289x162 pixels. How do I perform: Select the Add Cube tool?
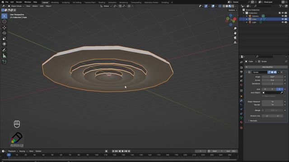coord(4,62)
